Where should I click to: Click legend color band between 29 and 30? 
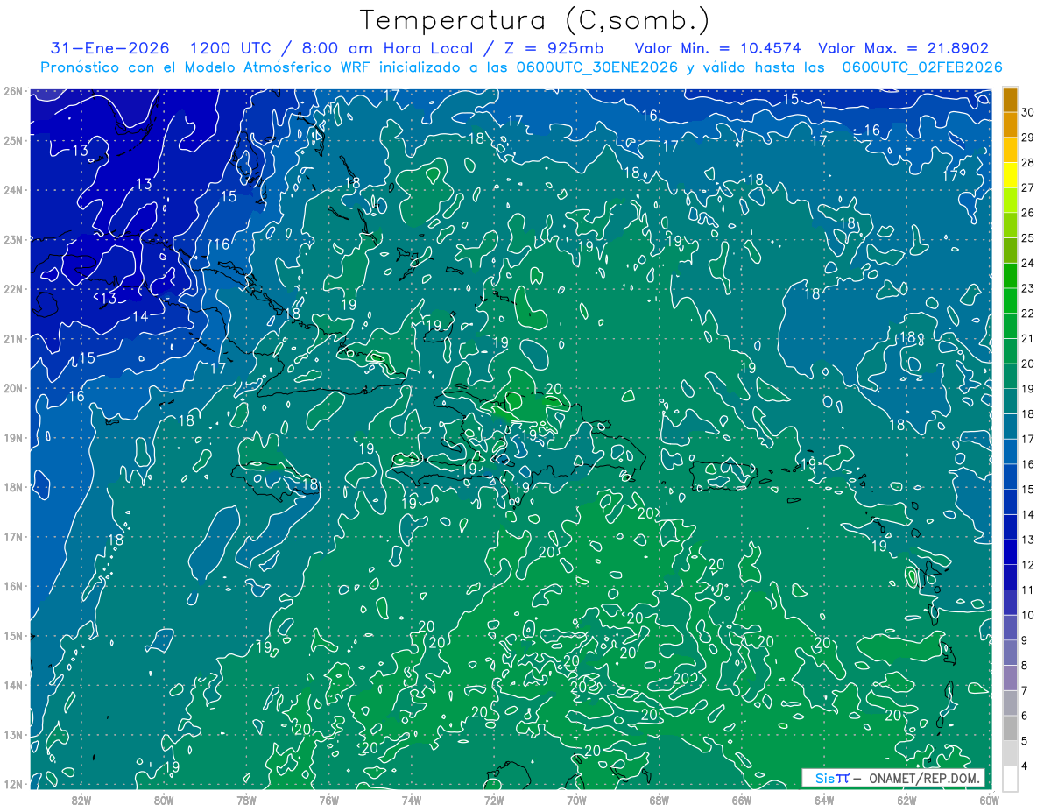[x=1010, y=124]
